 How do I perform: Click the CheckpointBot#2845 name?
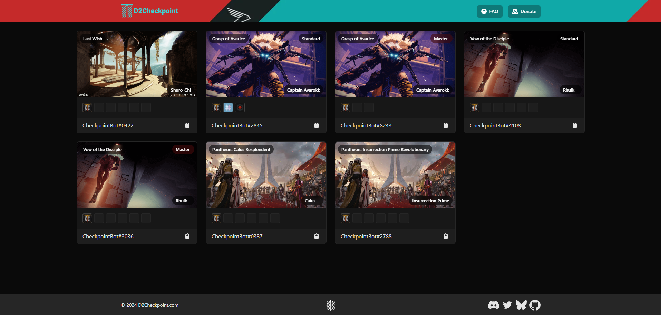(237, 126)
